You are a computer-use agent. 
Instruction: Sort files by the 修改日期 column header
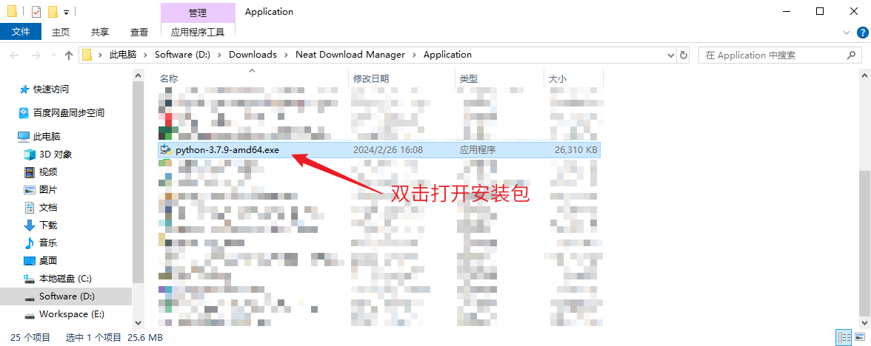371,78
